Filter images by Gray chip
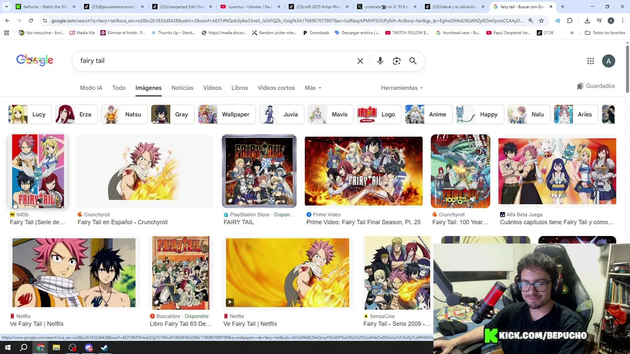This screenshot has width=630, height=354. (x=172, y=115)
